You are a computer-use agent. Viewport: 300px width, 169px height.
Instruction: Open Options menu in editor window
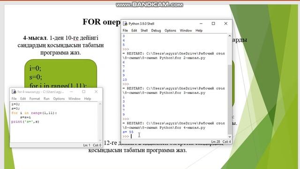click(x=59, y=99)
